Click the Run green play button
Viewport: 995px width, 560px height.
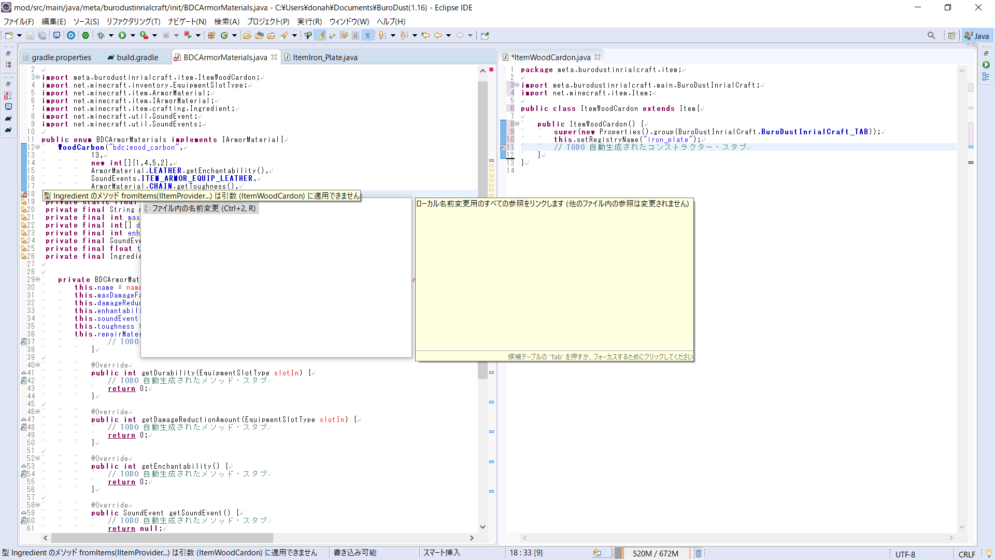(122, 35)
